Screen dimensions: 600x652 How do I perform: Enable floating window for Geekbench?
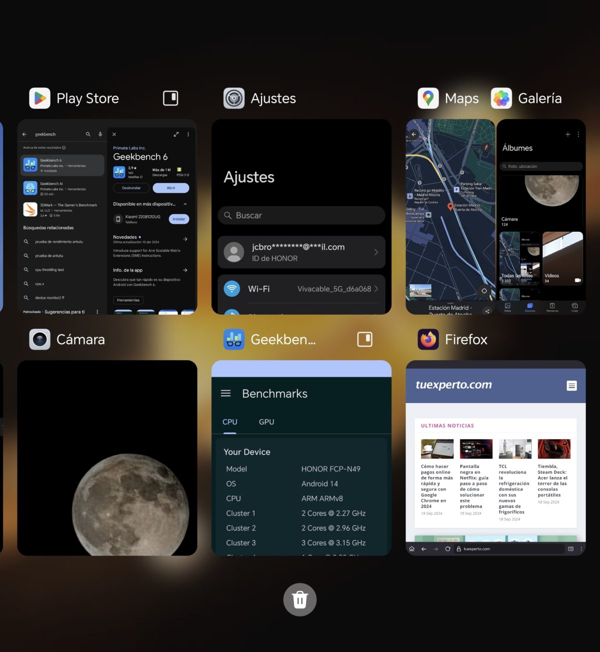(x=364, y=339)
